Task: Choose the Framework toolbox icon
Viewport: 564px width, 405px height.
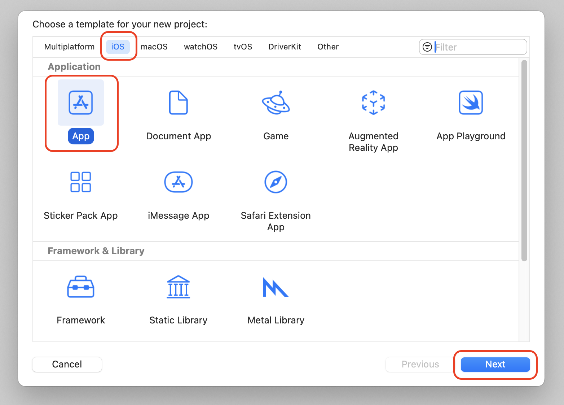Action: point(81,287)
